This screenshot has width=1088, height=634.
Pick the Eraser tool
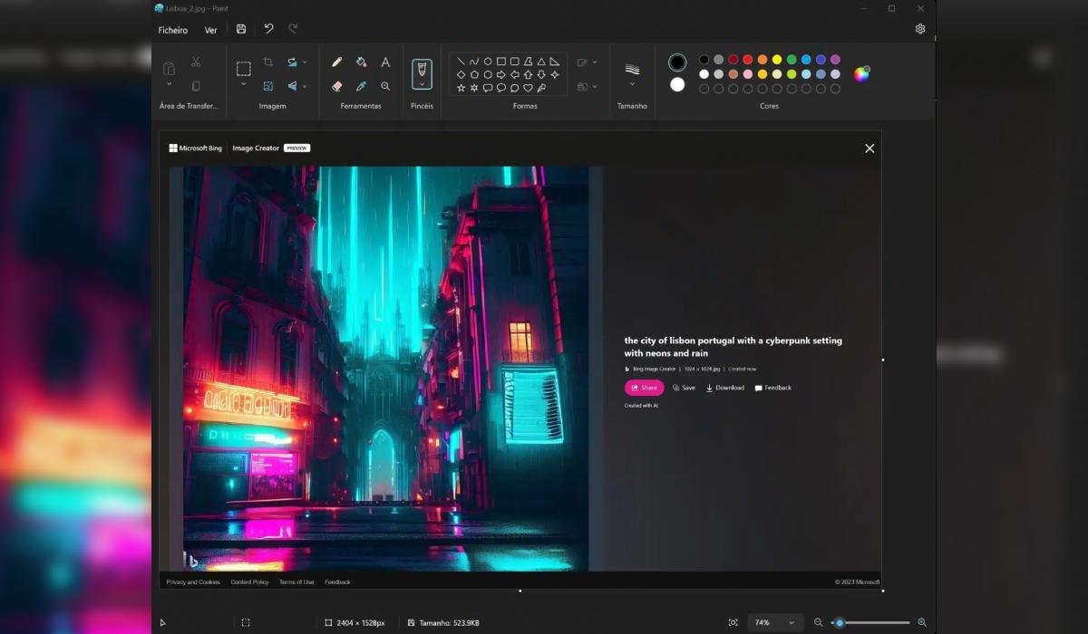tap(337, 86)
